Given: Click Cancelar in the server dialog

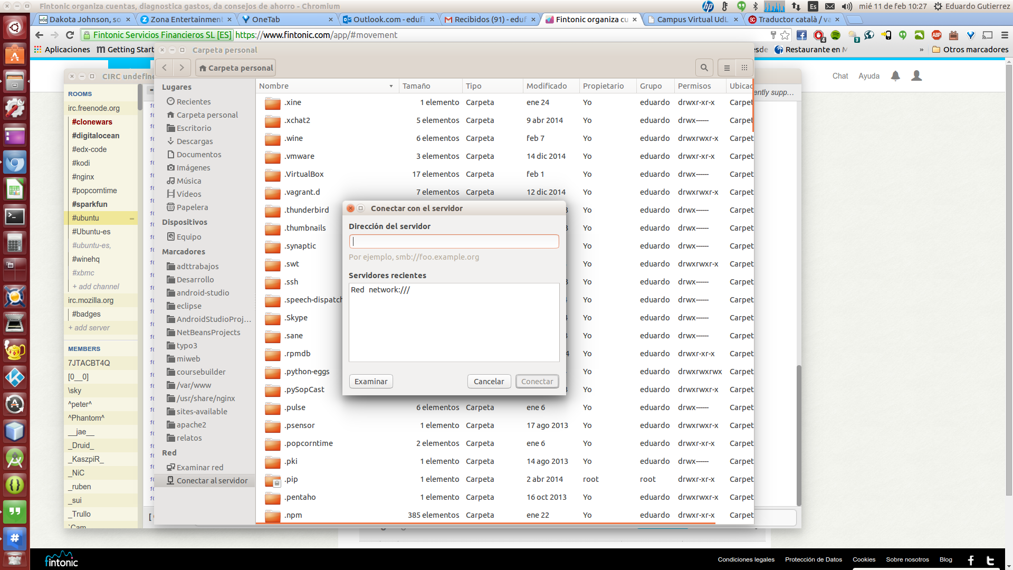Looking at the screenshot, I should pos(489,382).
